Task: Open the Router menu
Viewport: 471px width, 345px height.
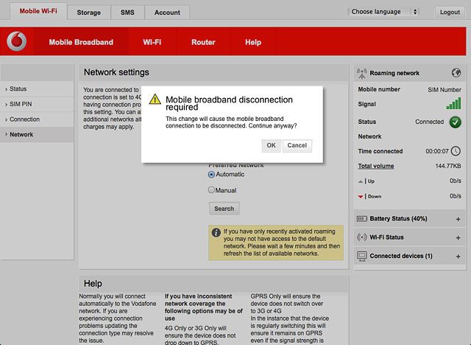Action: point(203,42)
